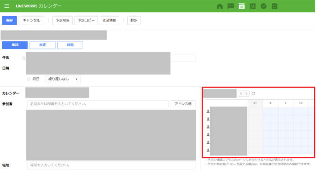Screen dimensions: 316x173
Task: Go to the Home icon
Action: pyautogui.click(x=220, y=6)
